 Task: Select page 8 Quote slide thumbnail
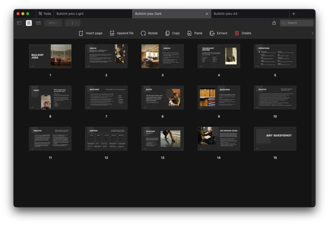click(x=163, y=97)
